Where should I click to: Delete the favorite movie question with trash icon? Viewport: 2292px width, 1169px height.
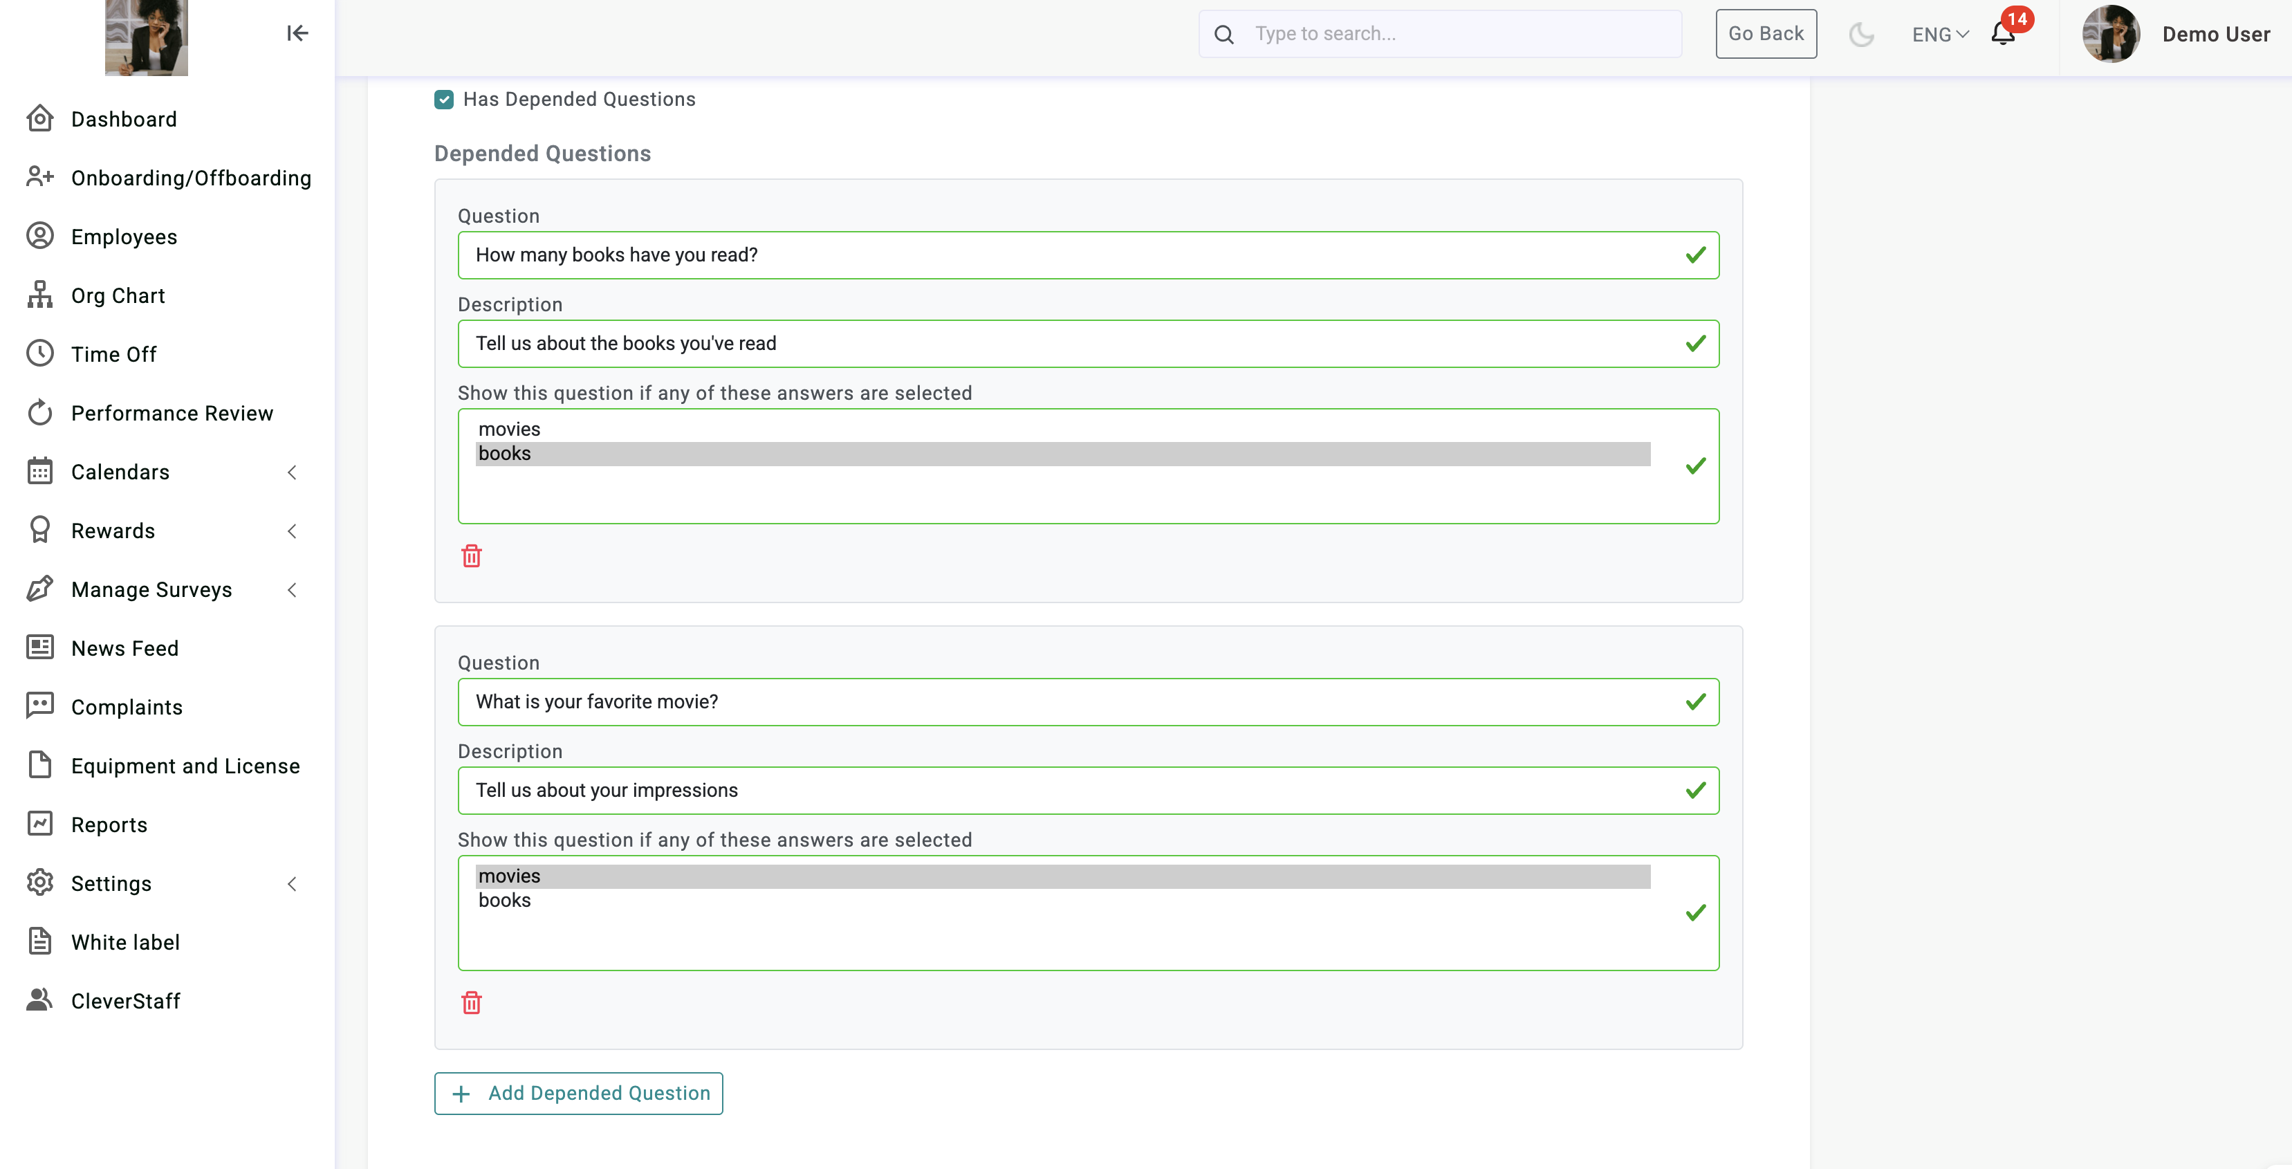coord(472,1002)
